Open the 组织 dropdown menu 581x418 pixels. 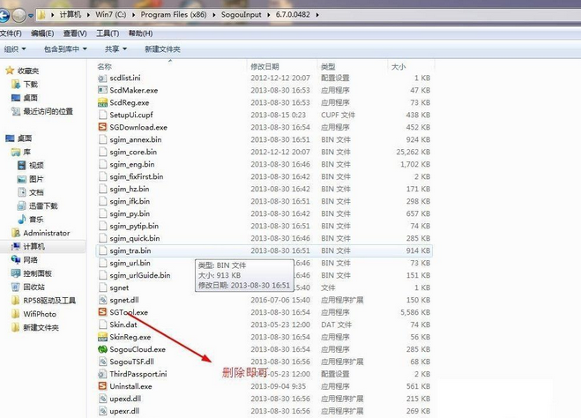click(15, 49)
